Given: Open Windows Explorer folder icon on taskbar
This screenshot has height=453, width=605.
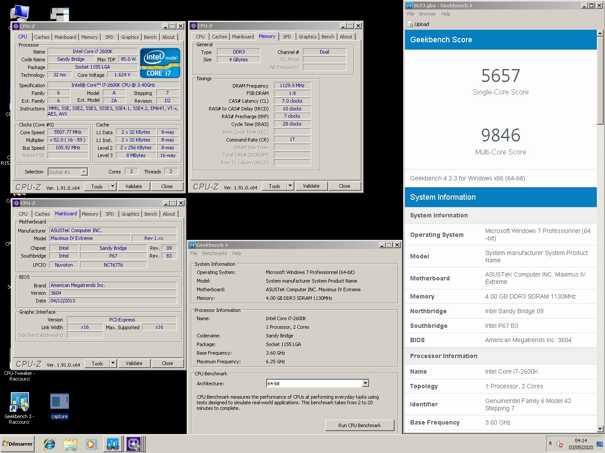Looking at the screenshot, I should click(x=70, y=444).
